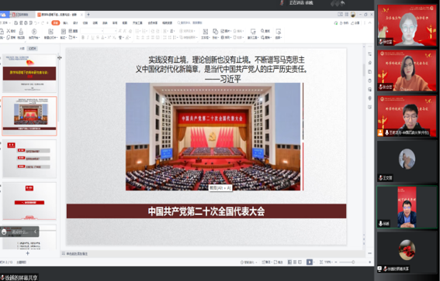Switch to Slide Sorter view icon

click(295, 262)
